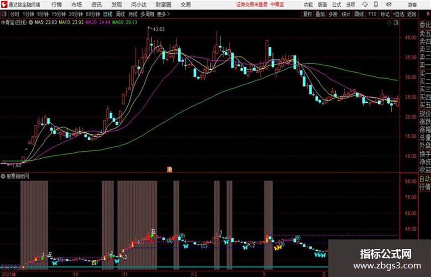Click the orange marker icon under the price chart
Image resolution: width=431 pixels, height=277 pixels.
[x=170, y=170]
